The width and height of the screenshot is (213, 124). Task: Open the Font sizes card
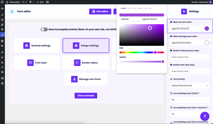pos(37,63)
